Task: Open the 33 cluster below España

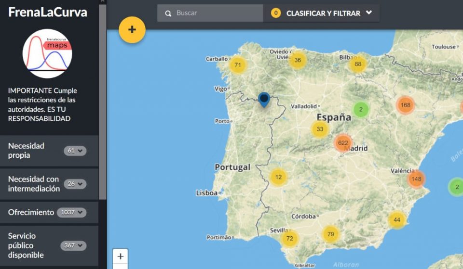Action: 320,129
